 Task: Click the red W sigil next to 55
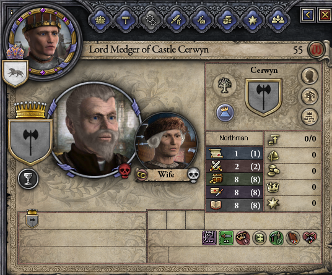pyautogui.click(x=317, y=50)
